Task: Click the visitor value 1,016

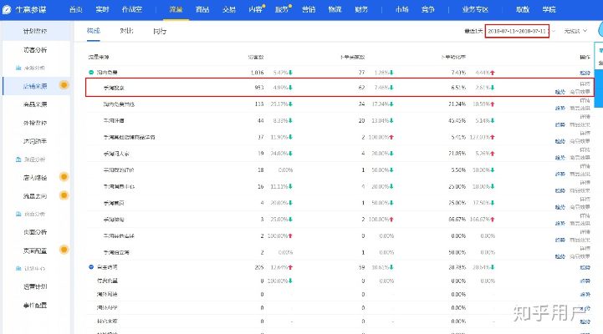Action: 258,72
